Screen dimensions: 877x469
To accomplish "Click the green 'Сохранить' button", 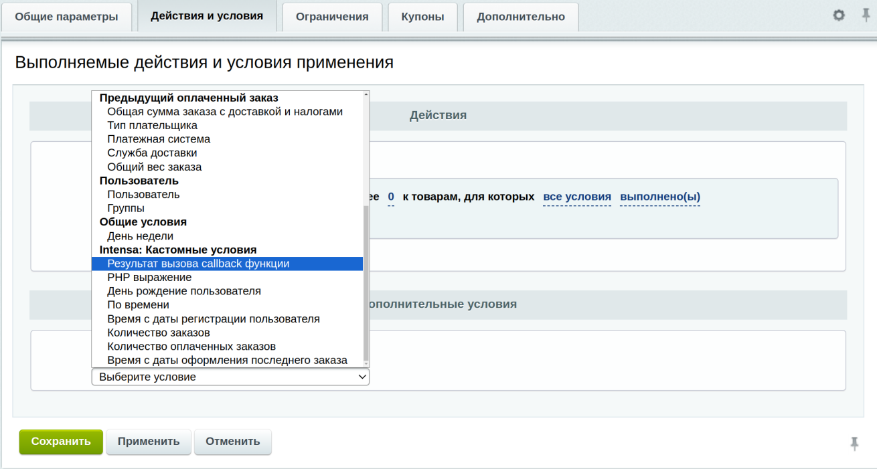I will click(61, 442).
